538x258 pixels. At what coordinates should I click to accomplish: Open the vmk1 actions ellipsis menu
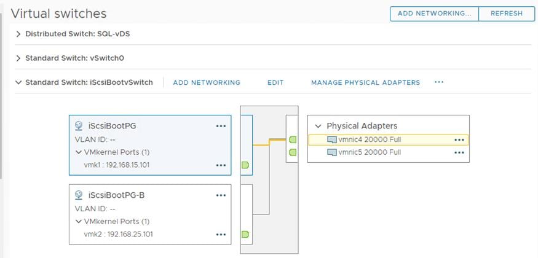pos(221,165)
